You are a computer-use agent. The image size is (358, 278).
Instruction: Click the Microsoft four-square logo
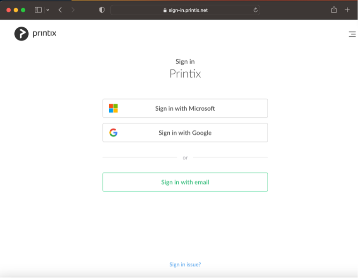pyautogui.click(x=113, y=108)
